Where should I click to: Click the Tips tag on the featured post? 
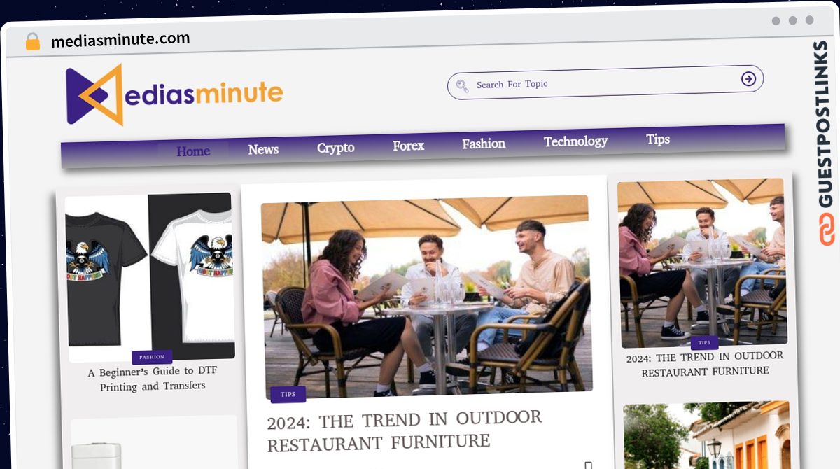tap(288, 394)
